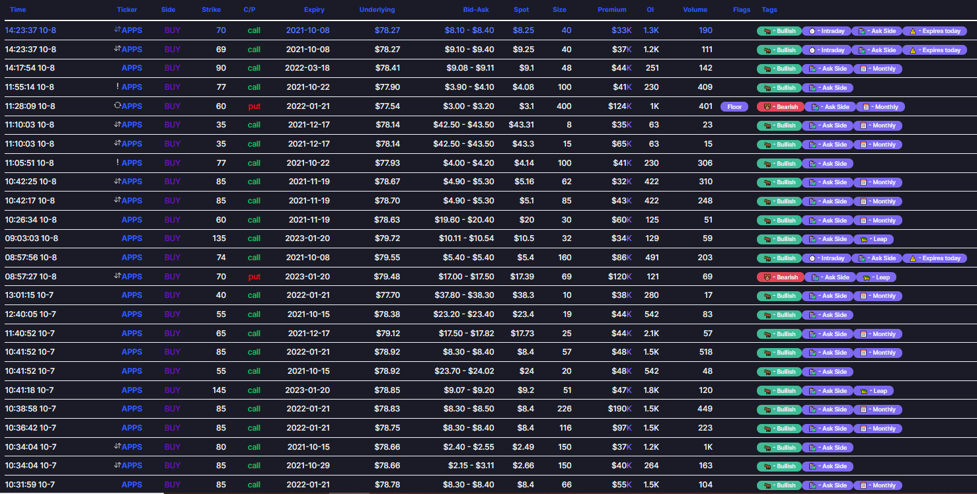Click the warning triangle icon in the 08:57:56 row
The height and width of the screenshot is (494, 977).
click(913, 258)
